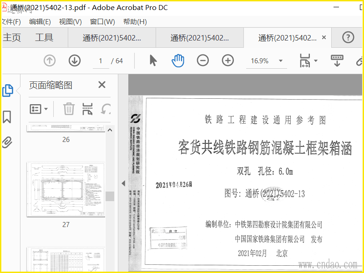Open the attachments paperclip panel
Image resolution: width=364 pixels, height=273 pixels.
7,142
